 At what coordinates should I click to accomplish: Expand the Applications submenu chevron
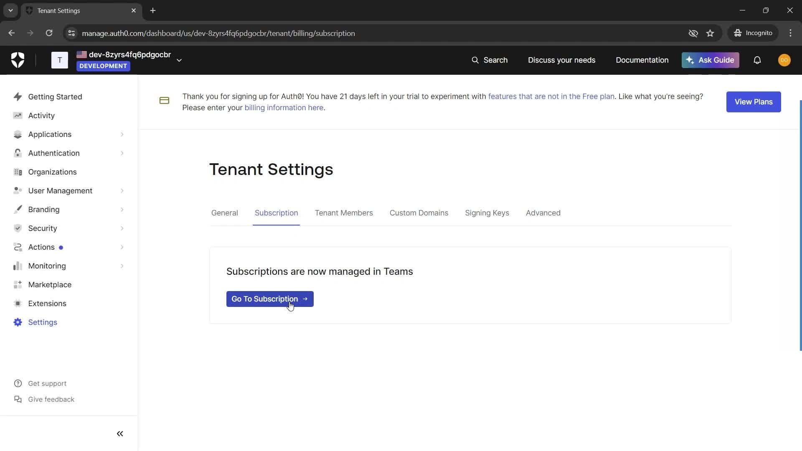(122, 134)
